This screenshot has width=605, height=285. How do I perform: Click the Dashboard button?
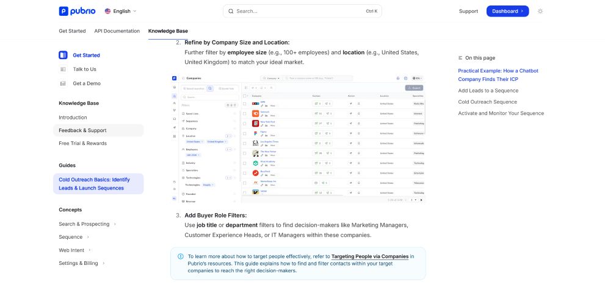coord(507,11)
